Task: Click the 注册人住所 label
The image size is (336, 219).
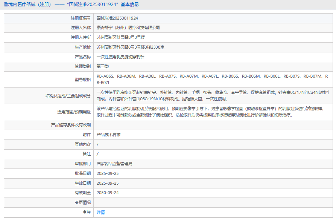Action: click(x=81, y=38)
